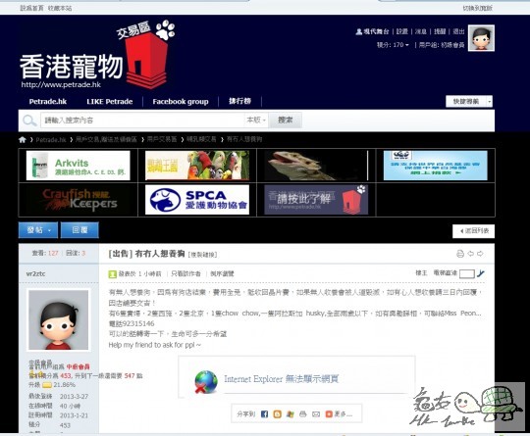This screenshot has width=530, height=436.
Task: Go to forum home via house icon
Action: [23, 139]
